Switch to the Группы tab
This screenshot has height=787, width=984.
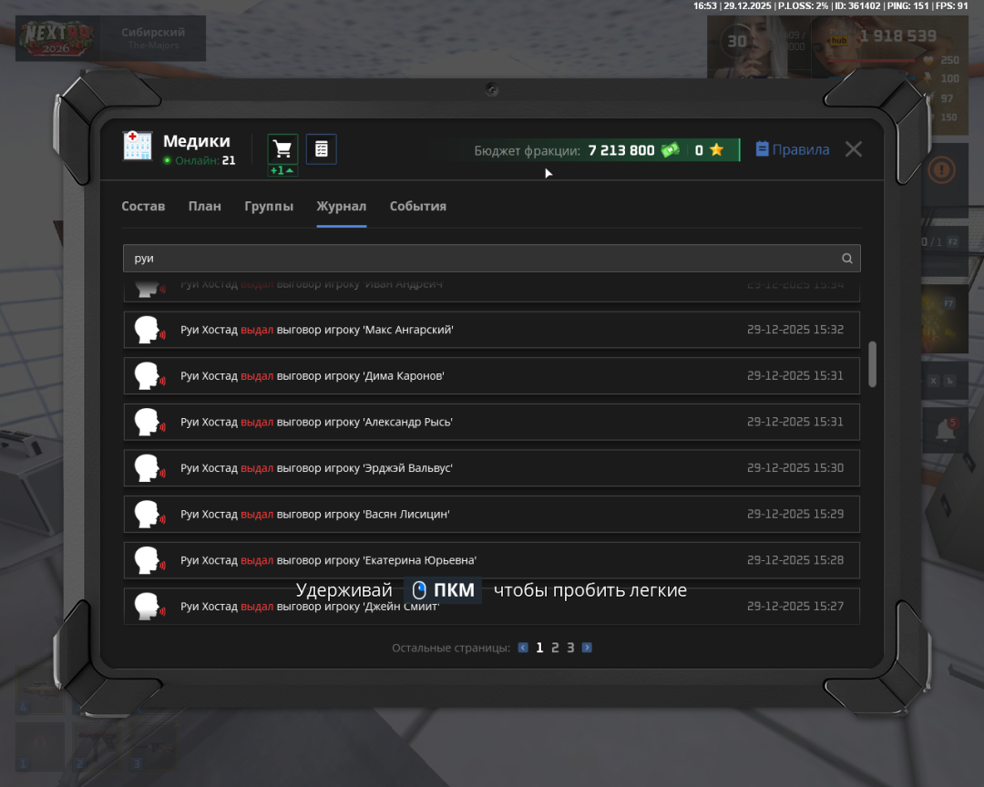269,207
